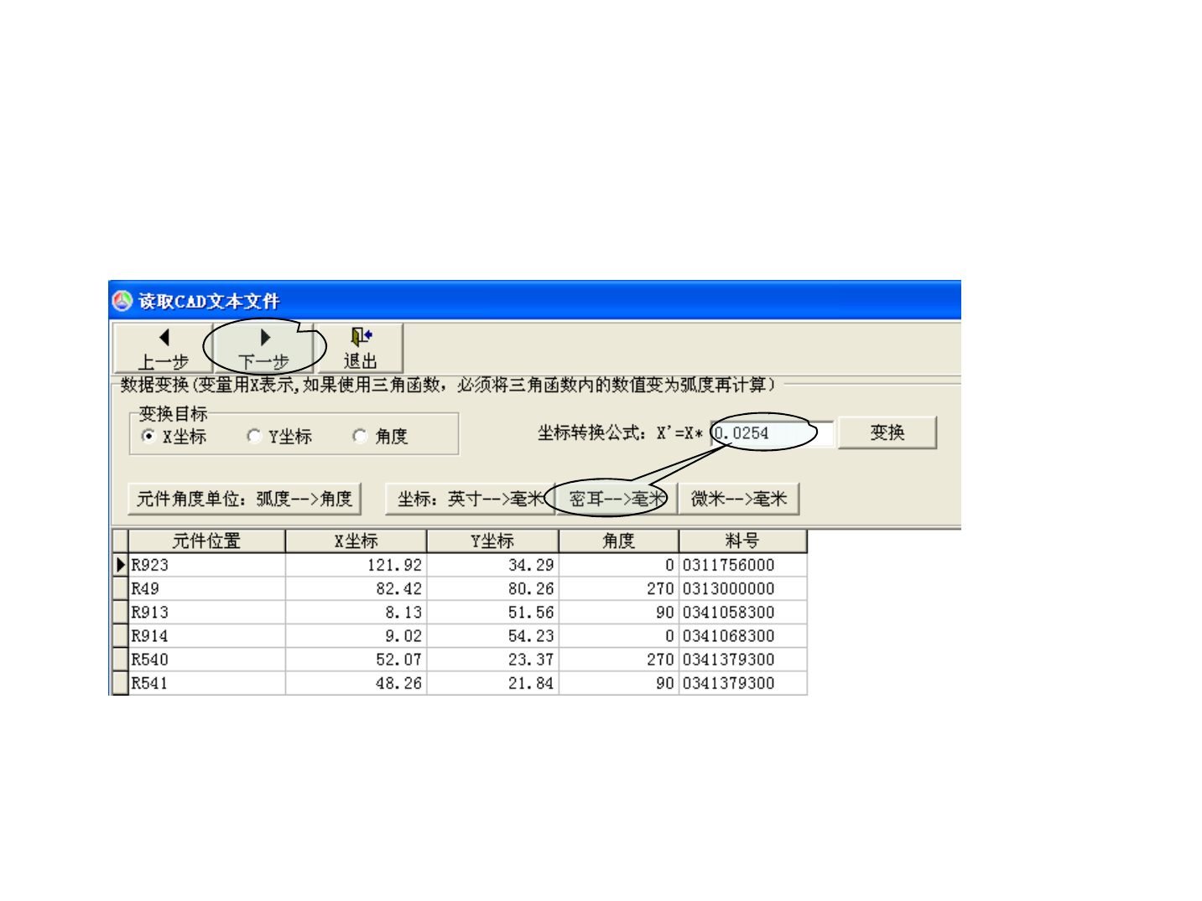Select the row marker for R923
Screen dimensions: 1202x901
click(120, 565)
